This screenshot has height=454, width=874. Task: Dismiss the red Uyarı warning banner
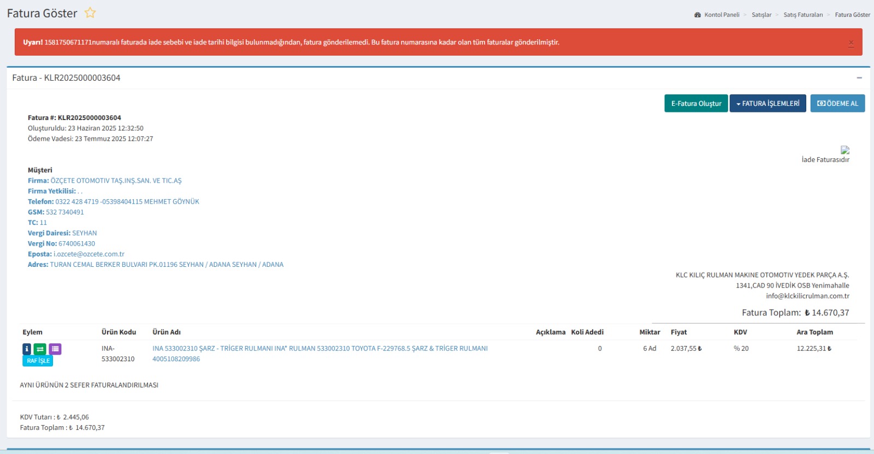point(851,43)
